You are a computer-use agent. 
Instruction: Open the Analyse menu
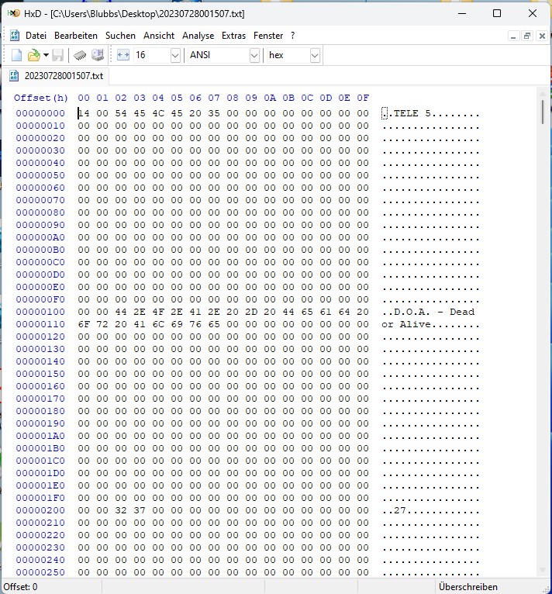click(198, 36)
